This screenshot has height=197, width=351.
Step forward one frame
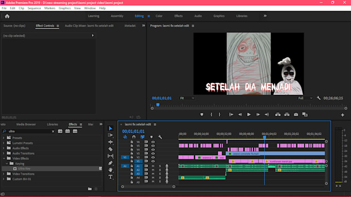point(258,114)
